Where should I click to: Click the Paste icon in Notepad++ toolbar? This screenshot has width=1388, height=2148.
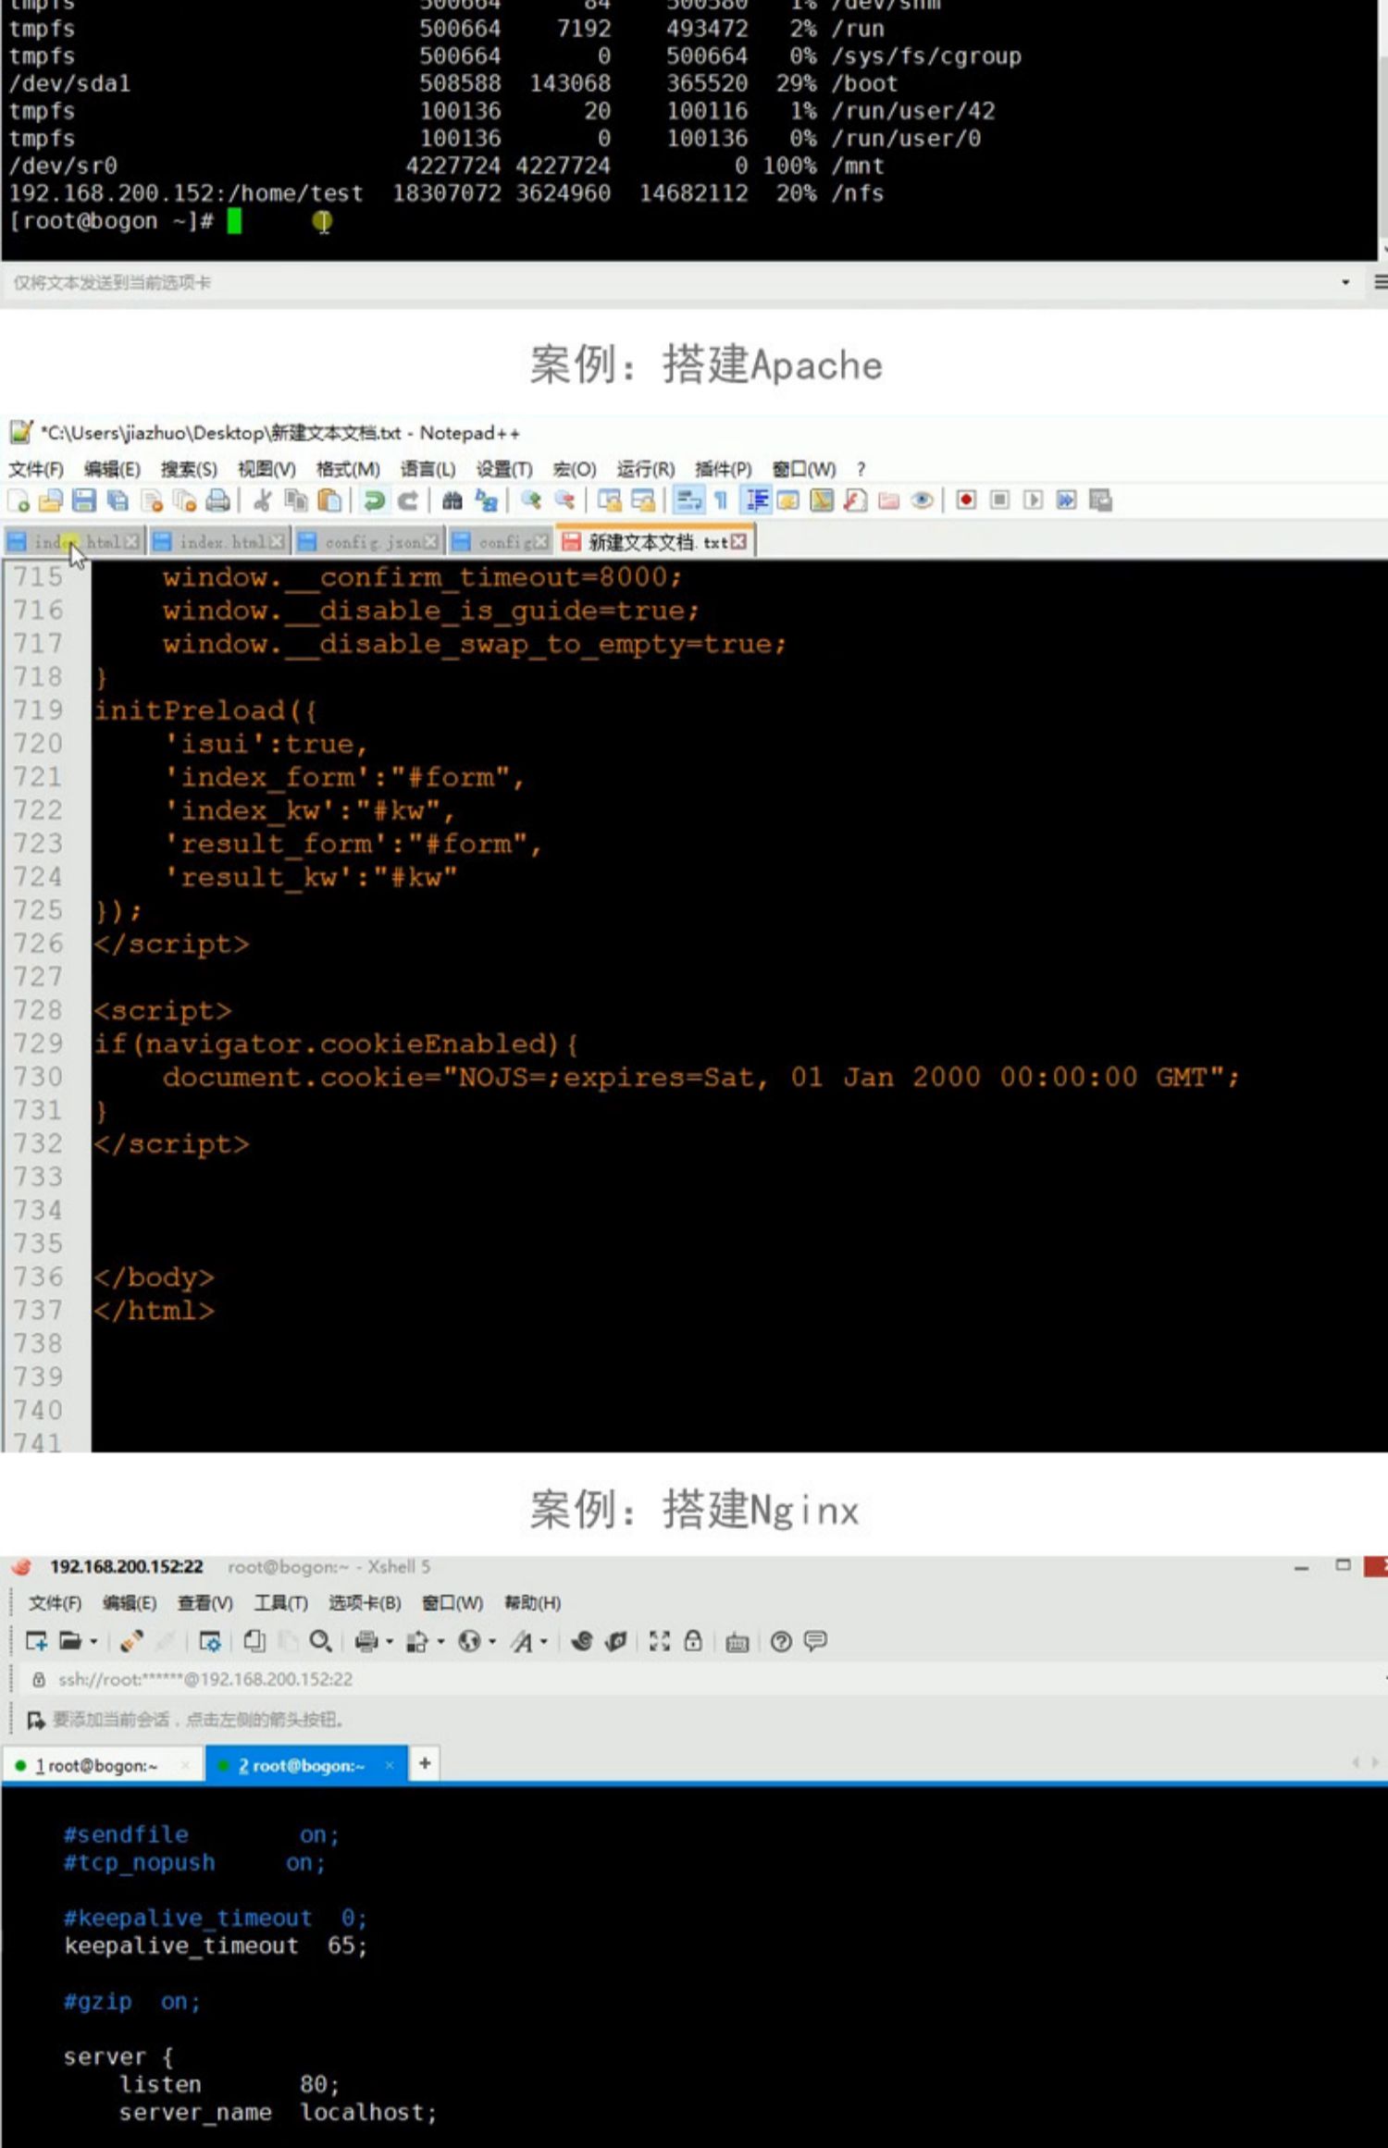329,500
